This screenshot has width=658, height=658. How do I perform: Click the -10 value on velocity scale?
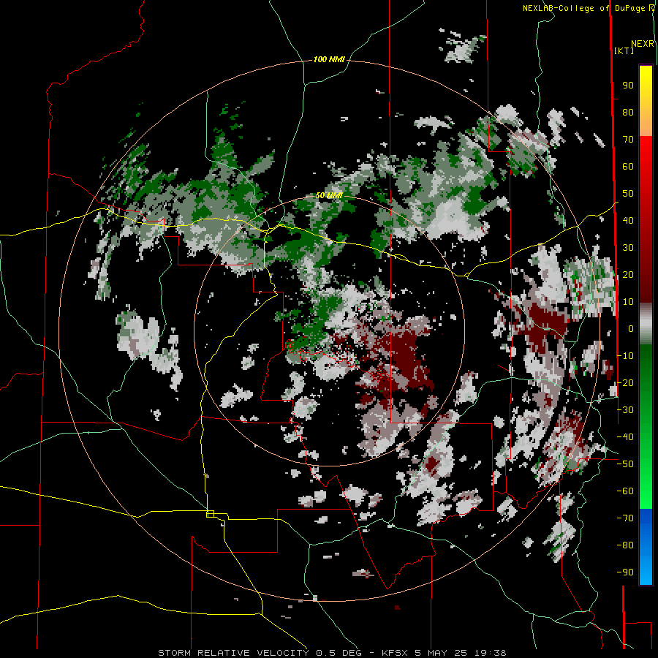click(x=625, y=356)
